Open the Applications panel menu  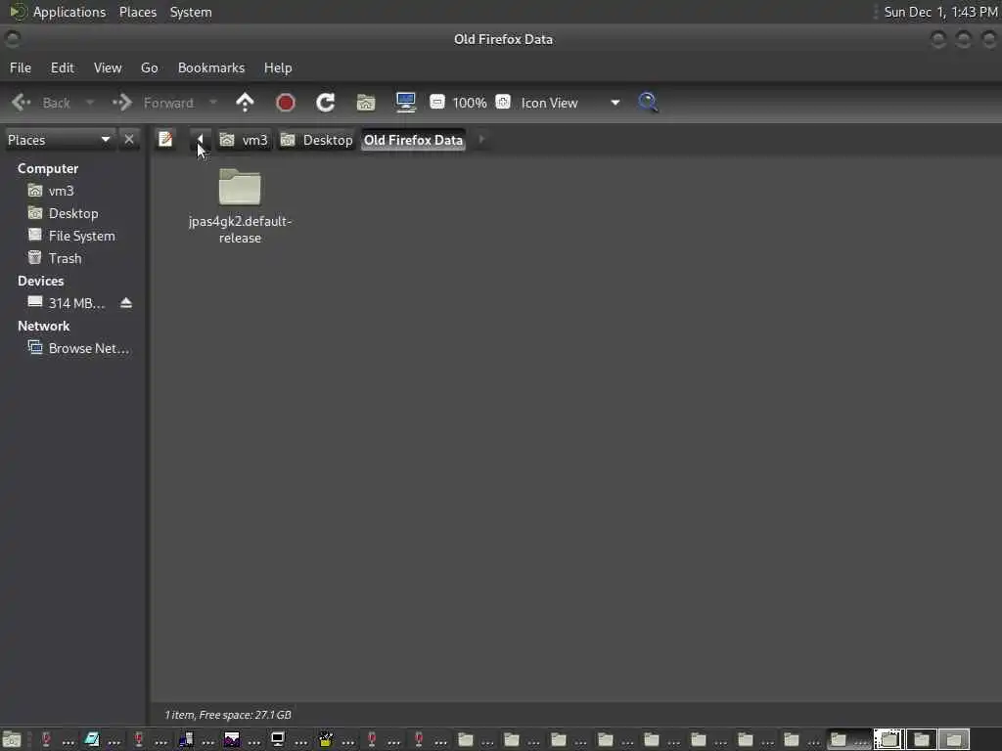pyautogui.click(x=69, y=12)
